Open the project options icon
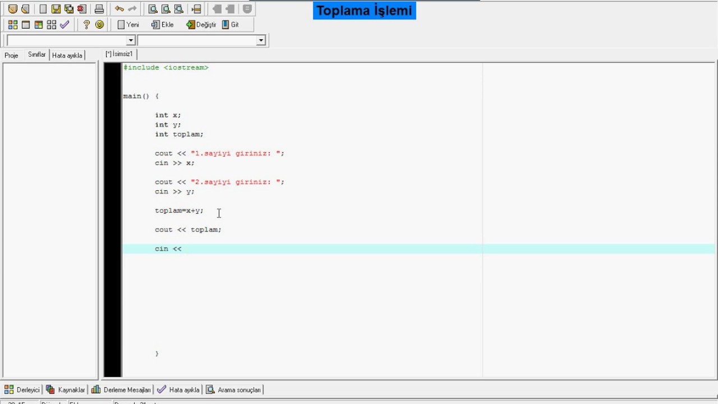 tap(247, 9)
